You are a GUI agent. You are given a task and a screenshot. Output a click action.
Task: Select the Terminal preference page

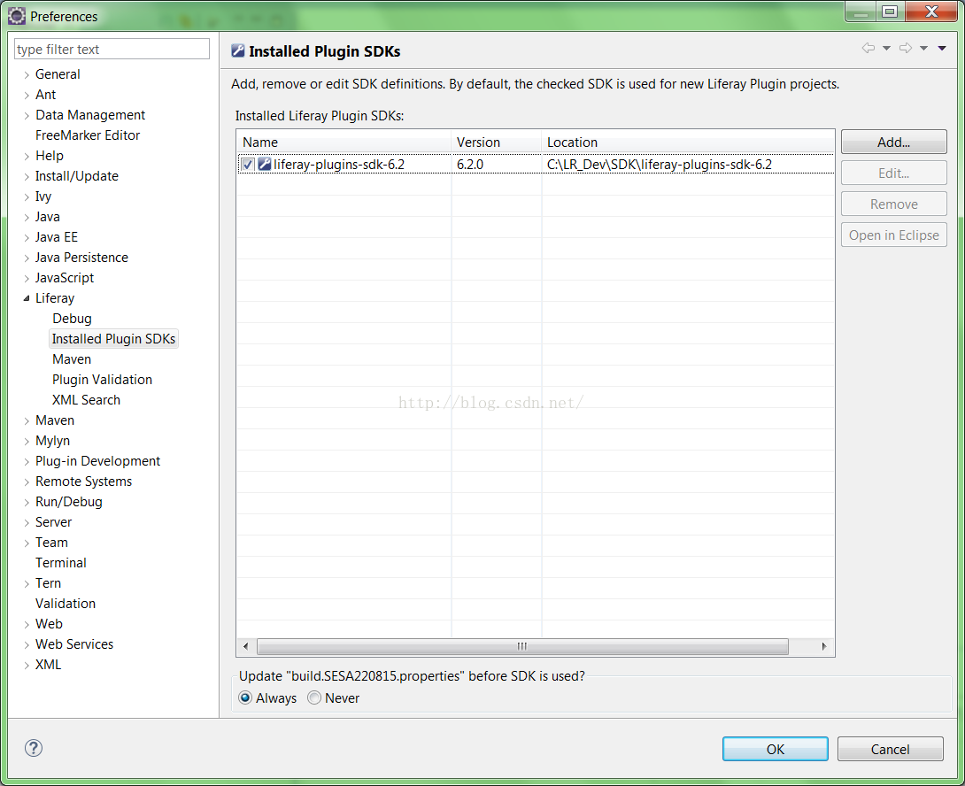61,563
